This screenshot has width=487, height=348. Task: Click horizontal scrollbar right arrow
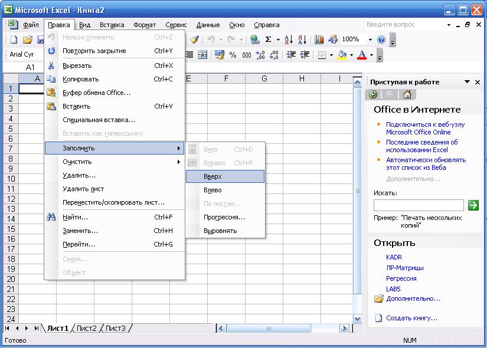pyautogui.click(x=344, y=329)
